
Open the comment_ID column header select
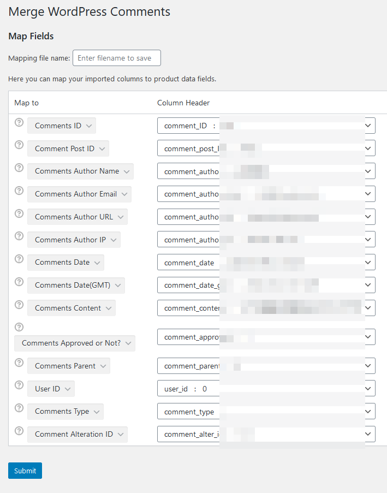pos(266,126)
